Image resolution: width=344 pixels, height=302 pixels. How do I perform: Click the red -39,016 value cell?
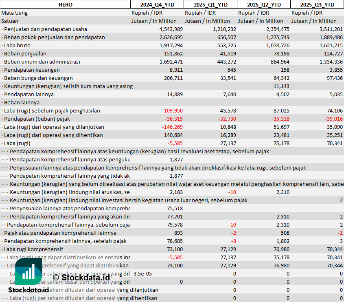[x=333, y=119]
